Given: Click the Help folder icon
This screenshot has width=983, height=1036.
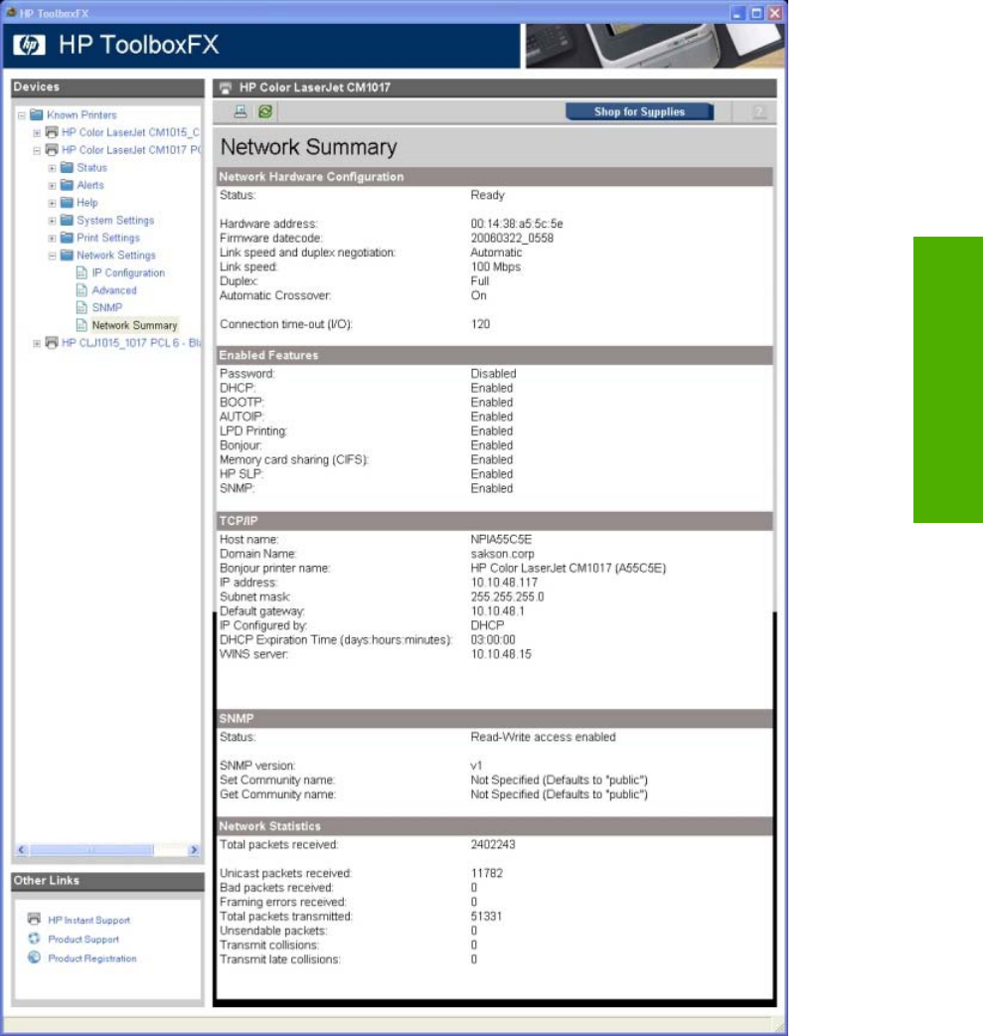Looking at the screenshot, I should [67, 202].
